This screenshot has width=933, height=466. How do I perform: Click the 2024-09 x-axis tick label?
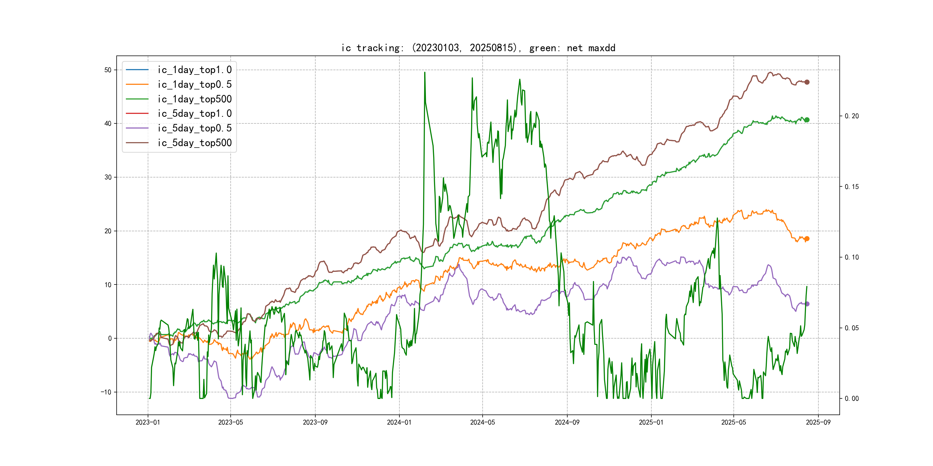click(567, 422)
